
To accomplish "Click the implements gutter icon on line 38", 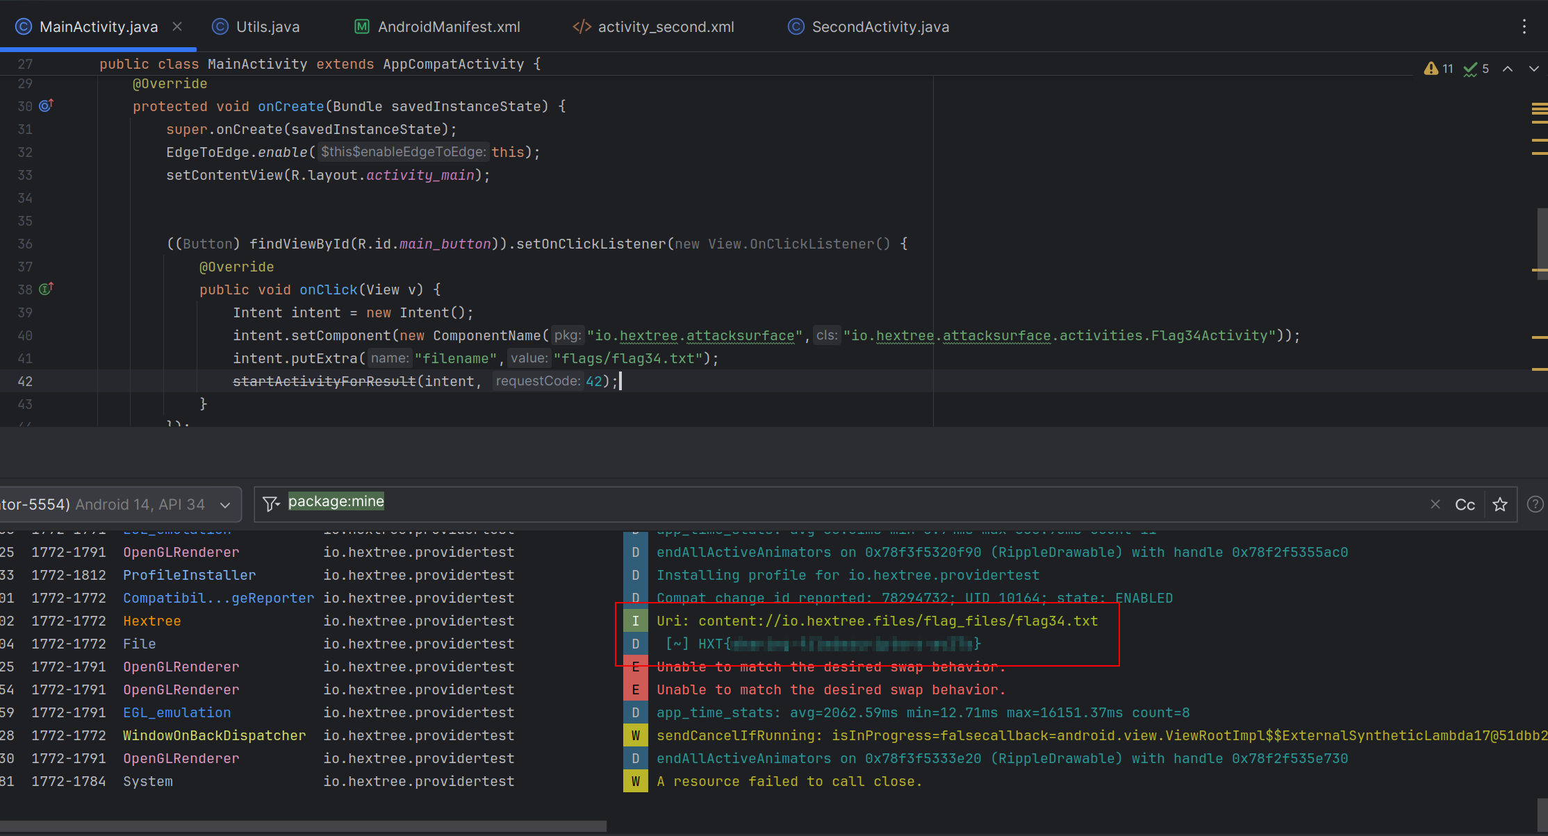I will pyautogui.click(x=46, y=289).
